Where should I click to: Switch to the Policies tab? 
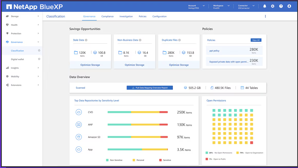click(x=143, y=16)
